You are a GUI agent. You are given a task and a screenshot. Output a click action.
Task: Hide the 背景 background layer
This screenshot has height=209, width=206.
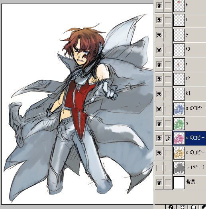coord(159,182)
